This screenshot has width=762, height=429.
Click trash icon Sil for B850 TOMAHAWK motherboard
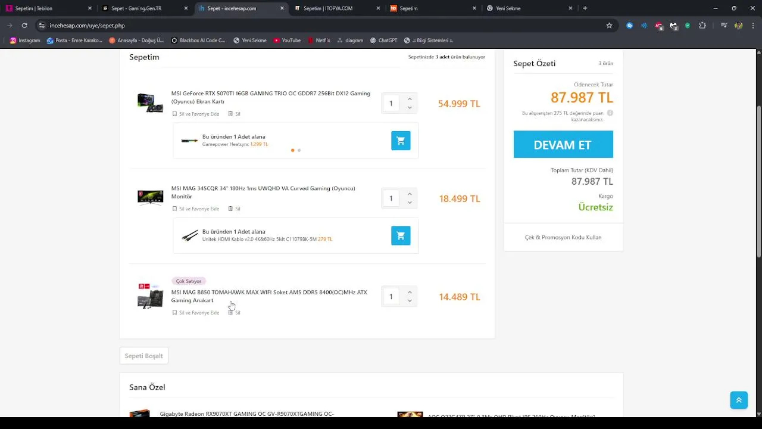click(235, 313)
